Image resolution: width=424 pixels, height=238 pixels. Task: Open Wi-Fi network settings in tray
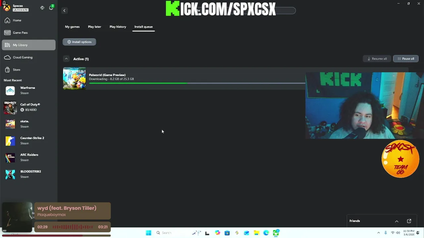click(x=393, y=233)
